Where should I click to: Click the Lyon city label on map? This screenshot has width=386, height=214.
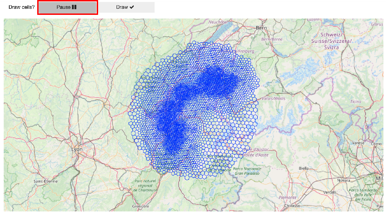coord(77,150)
